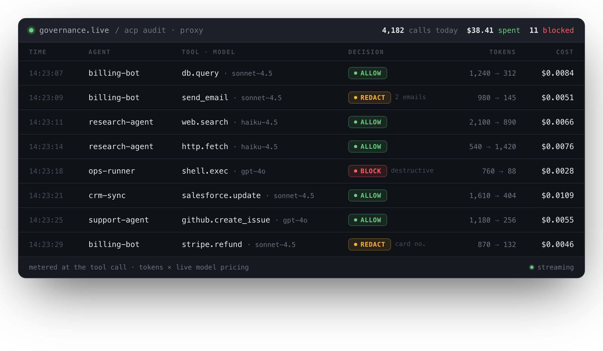Click the cost value $0.0109
Image resolution: width=603 pixels, height=351 pixels.
558,195
